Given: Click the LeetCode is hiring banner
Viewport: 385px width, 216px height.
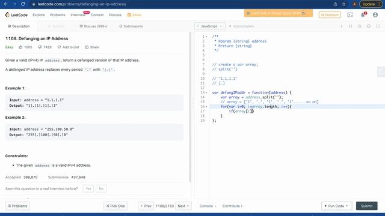Looking at the screenshot, I should 279,13.
